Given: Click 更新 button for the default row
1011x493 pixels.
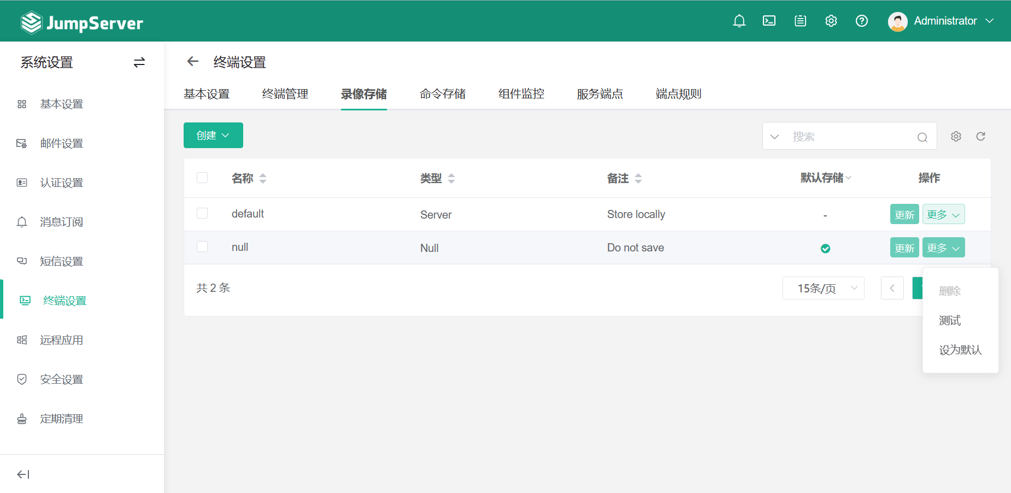Looking at the screenshot, I should 904,214.
